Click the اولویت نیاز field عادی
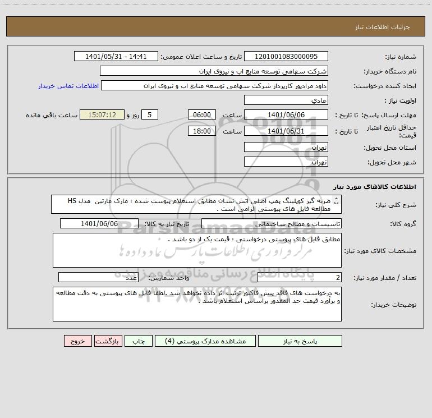The height and width of the screenshot is (418, 432). [x=286, y=100]
